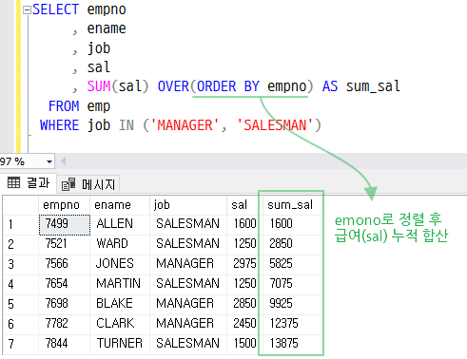Click empno cell 7654

pyautogui.click(x=65, y=284)
